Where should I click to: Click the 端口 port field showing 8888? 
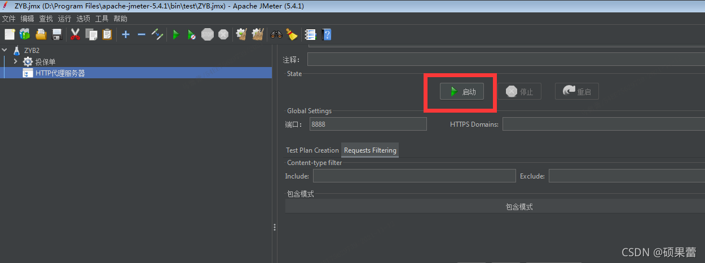pos(368,124)
